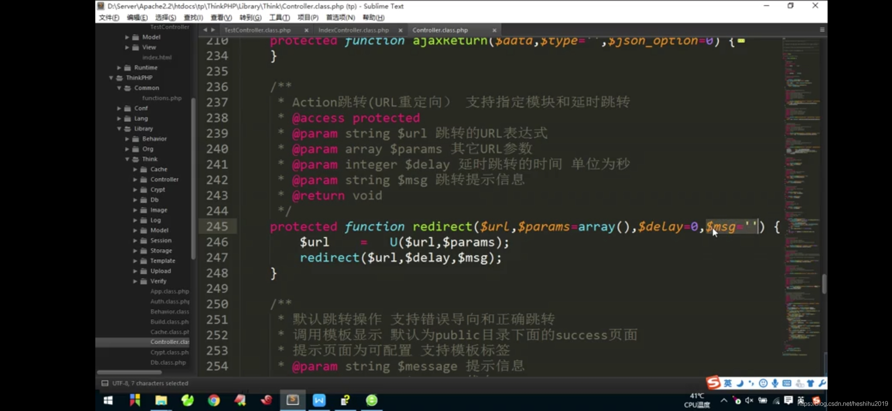Image resolution: width=892 pixels, height=411 pixels.
Task: Open the blue W app taskbar icon
Action: (319, 400)
